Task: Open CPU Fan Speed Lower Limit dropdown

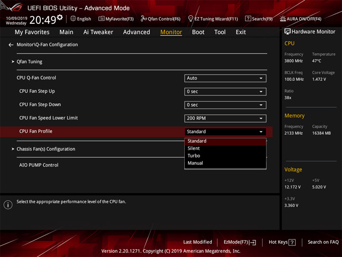Action: click(x=225, y=118)
